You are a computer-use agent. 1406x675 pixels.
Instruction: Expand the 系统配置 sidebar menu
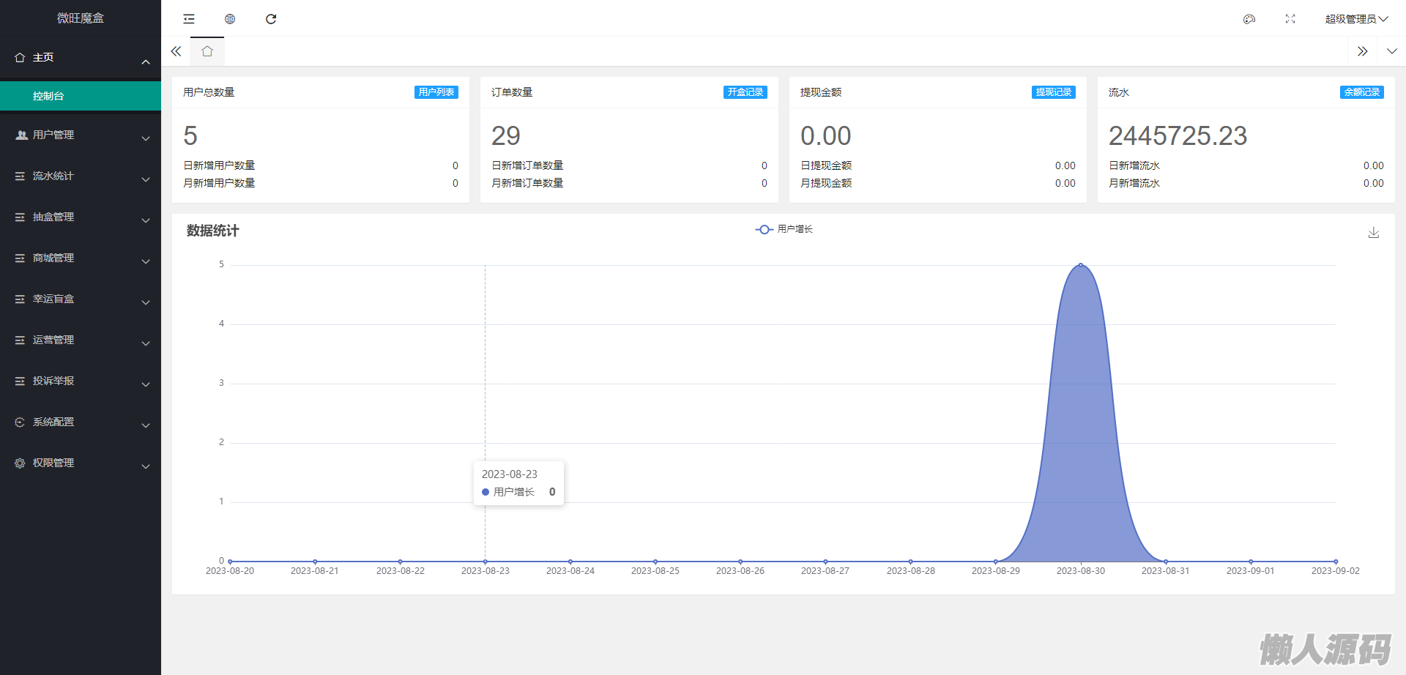coord(81,422)
